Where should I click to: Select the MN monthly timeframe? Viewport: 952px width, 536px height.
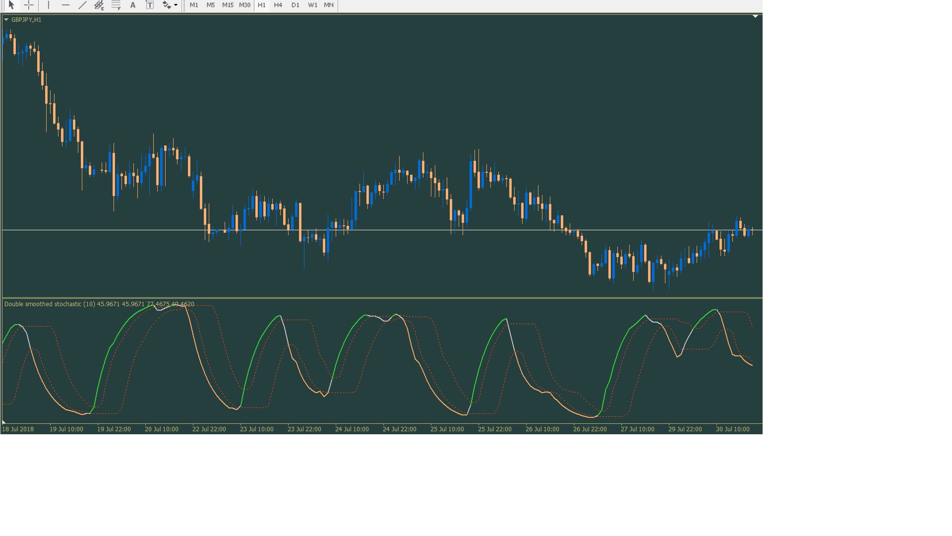(x=329, y=5)
